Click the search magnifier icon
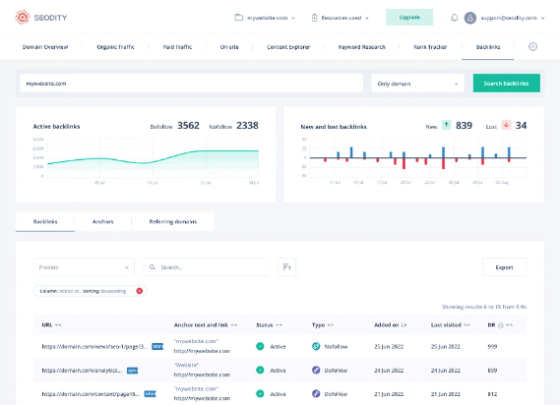Viewport: 560px width, 405px height. click(x=153, y=267)
